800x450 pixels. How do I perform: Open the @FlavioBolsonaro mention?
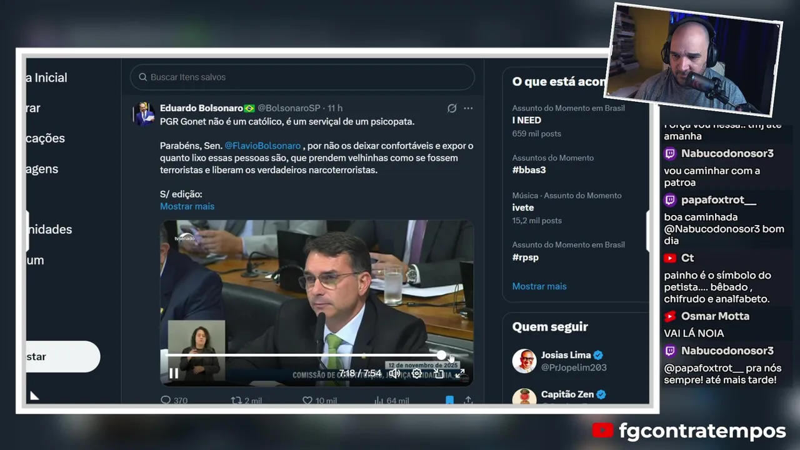262,146
